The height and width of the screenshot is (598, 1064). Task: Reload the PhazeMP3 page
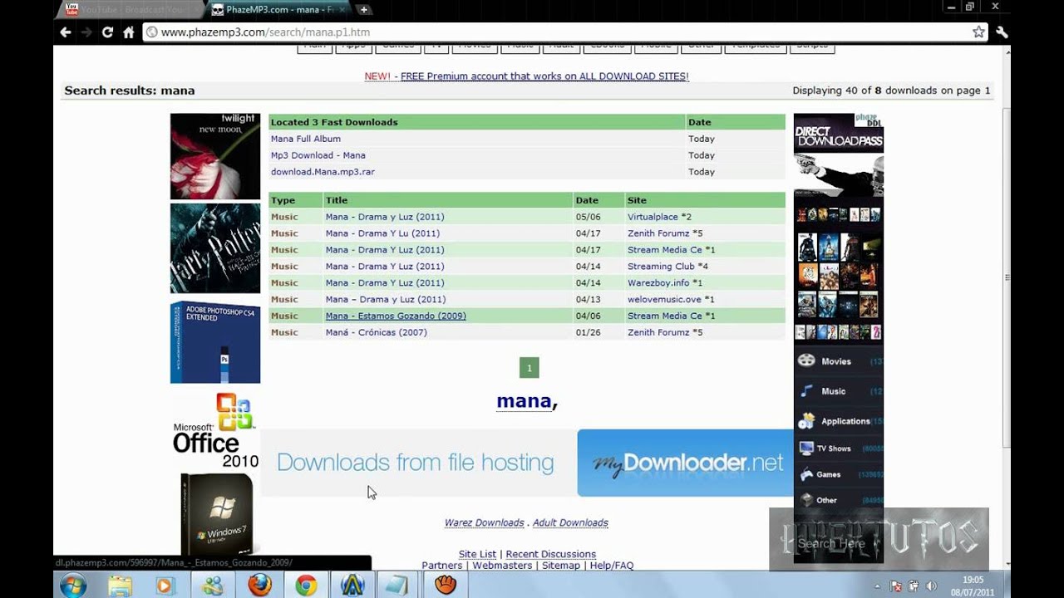107,32
